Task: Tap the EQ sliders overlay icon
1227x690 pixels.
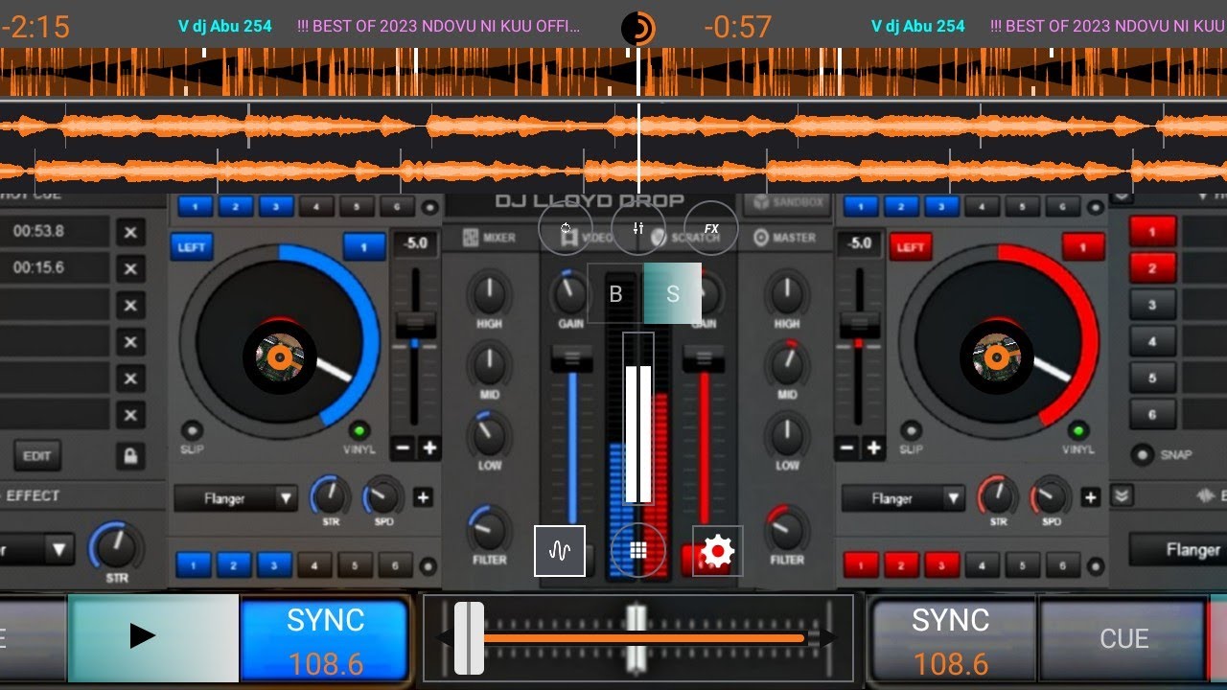Action: (638, 228)
